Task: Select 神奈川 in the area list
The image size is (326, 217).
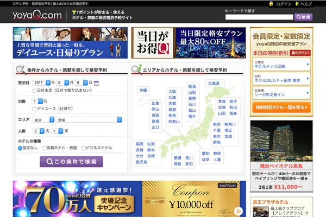Action: click(230, 124)
